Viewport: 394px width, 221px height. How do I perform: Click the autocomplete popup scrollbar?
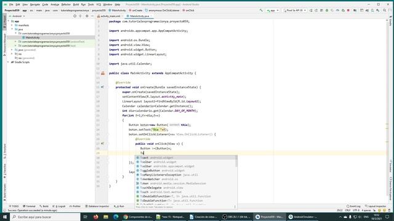[236, 161]
